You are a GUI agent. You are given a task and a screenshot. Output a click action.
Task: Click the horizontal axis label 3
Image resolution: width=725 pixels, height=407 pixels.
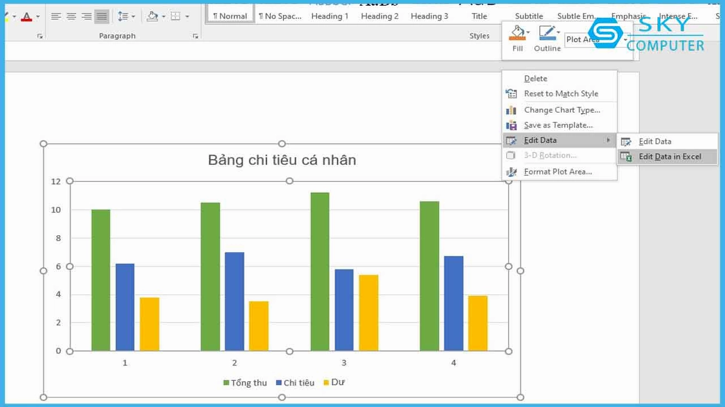click(x=344, y=363)
